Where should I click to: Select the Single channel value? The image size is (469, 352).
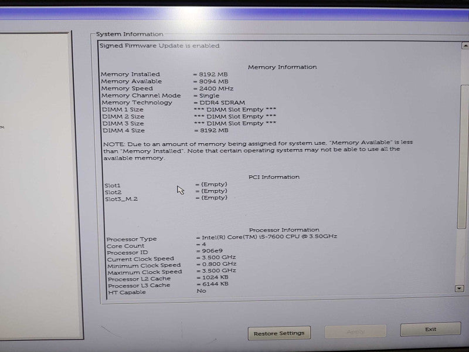pos(209,96)
